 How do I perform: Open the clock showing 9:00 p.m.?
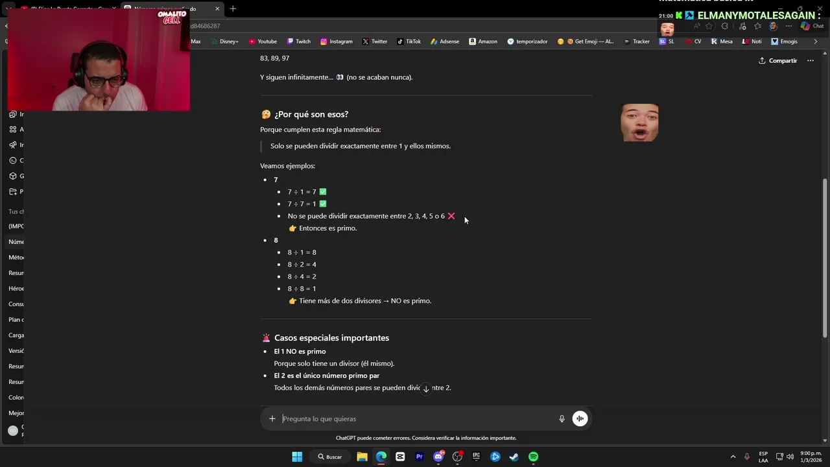tap(811, 457)
